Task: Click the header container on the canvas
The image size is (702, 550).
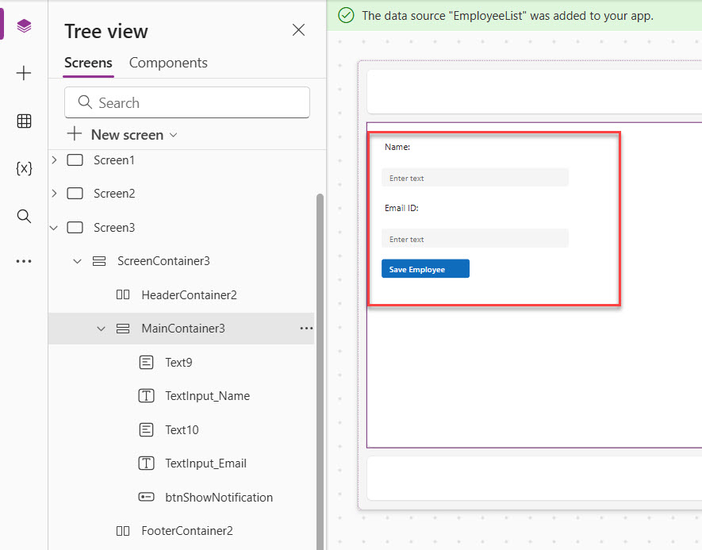Action: click(535, 92)
